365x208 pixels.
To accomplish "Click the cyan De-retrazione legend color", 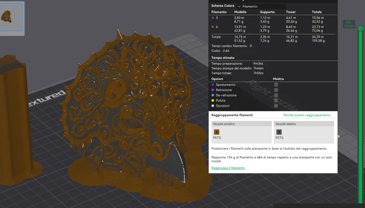I will click(x=212, y=95).
